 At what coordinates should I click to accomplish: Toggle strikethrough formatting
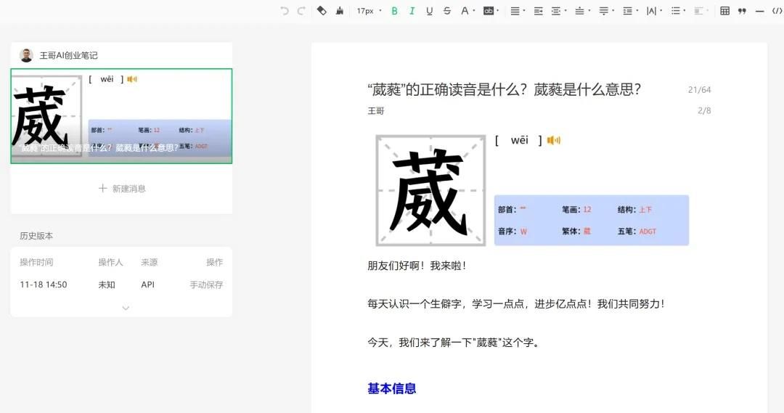coord(446,11)
